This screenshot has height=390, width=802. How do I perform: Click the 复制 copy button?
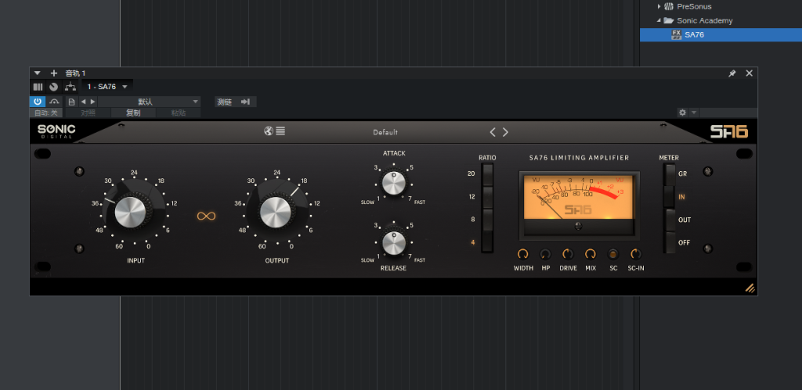tap(133, 113)
